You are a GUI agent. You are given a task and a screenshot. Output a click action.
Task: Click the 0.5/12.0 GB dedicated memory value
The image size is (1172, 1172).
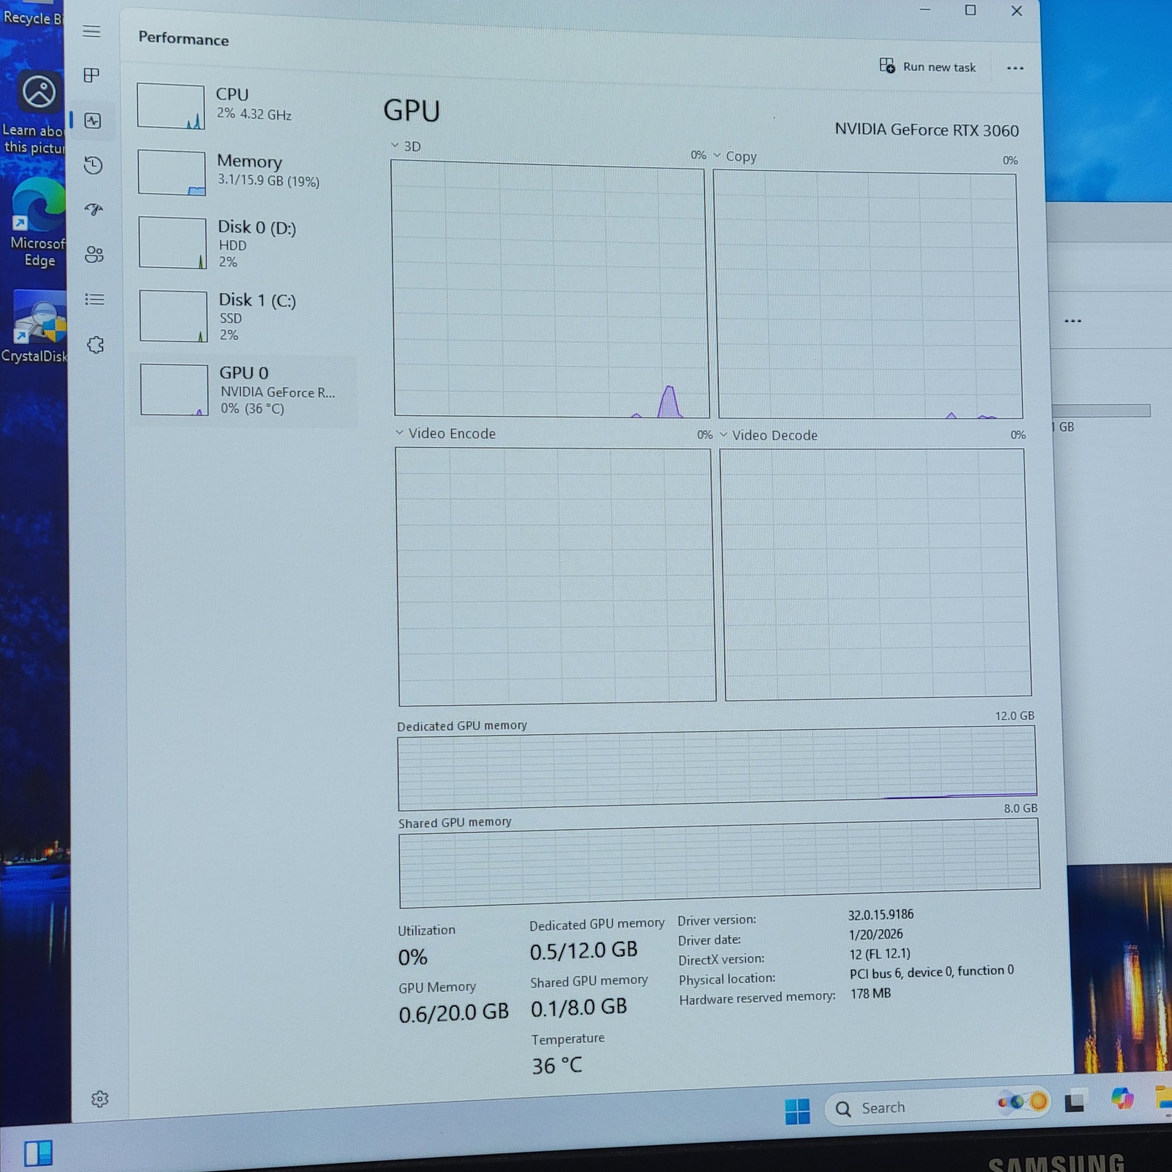click(x=584, y=950)
